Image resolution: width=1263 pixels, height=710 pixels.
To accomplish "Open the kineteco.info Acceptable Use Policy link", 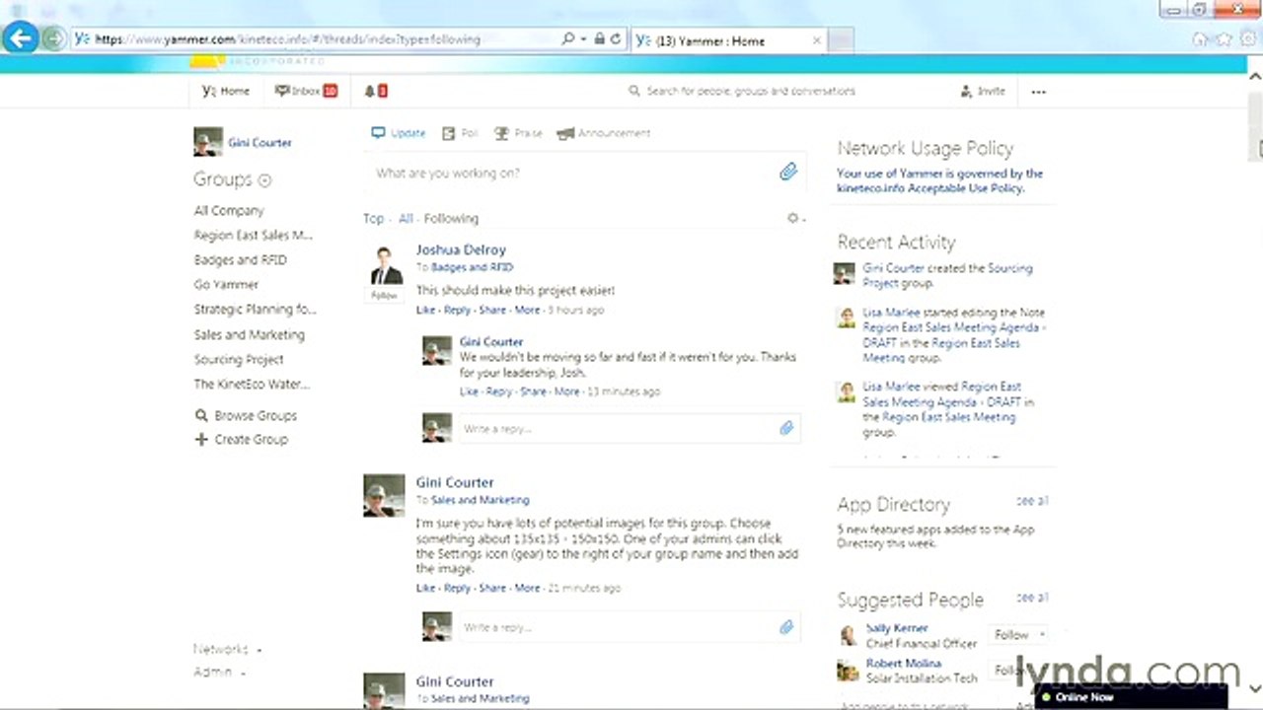I will pos(929,188).
